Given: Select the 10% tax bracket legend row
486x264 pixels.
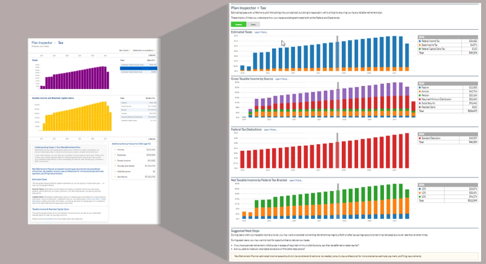Looking at the screenshot, I should 448,189.
